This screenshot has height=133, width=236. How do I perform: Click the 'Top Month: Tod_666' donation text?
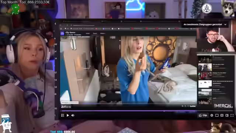(x=25, y=2)
